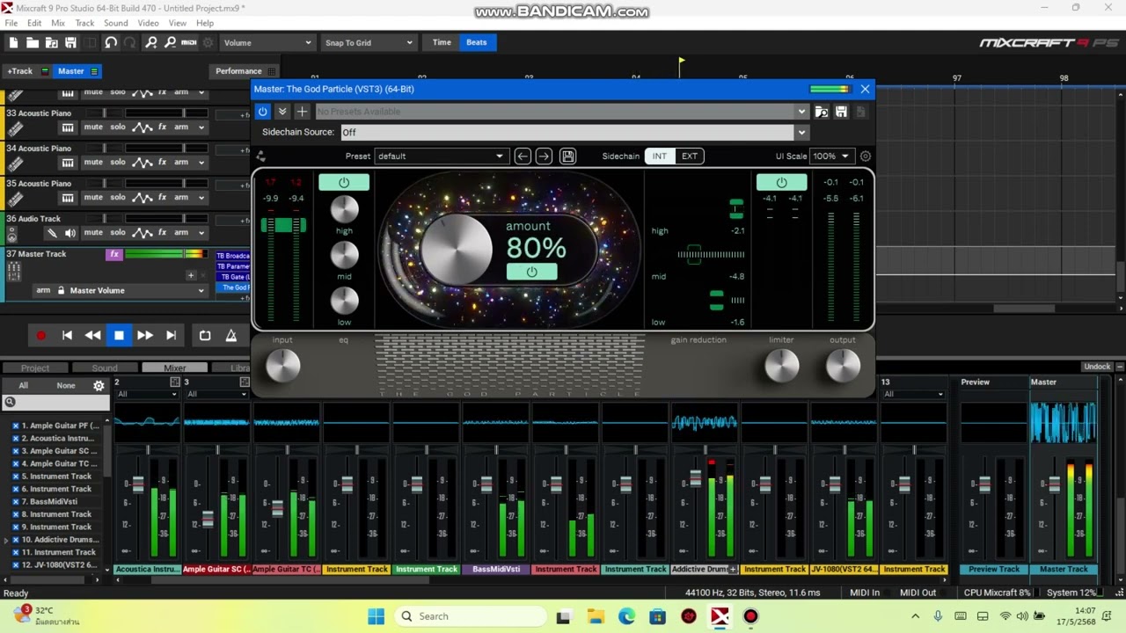Open the Sidechain Source dropdown

click(574, 132)
